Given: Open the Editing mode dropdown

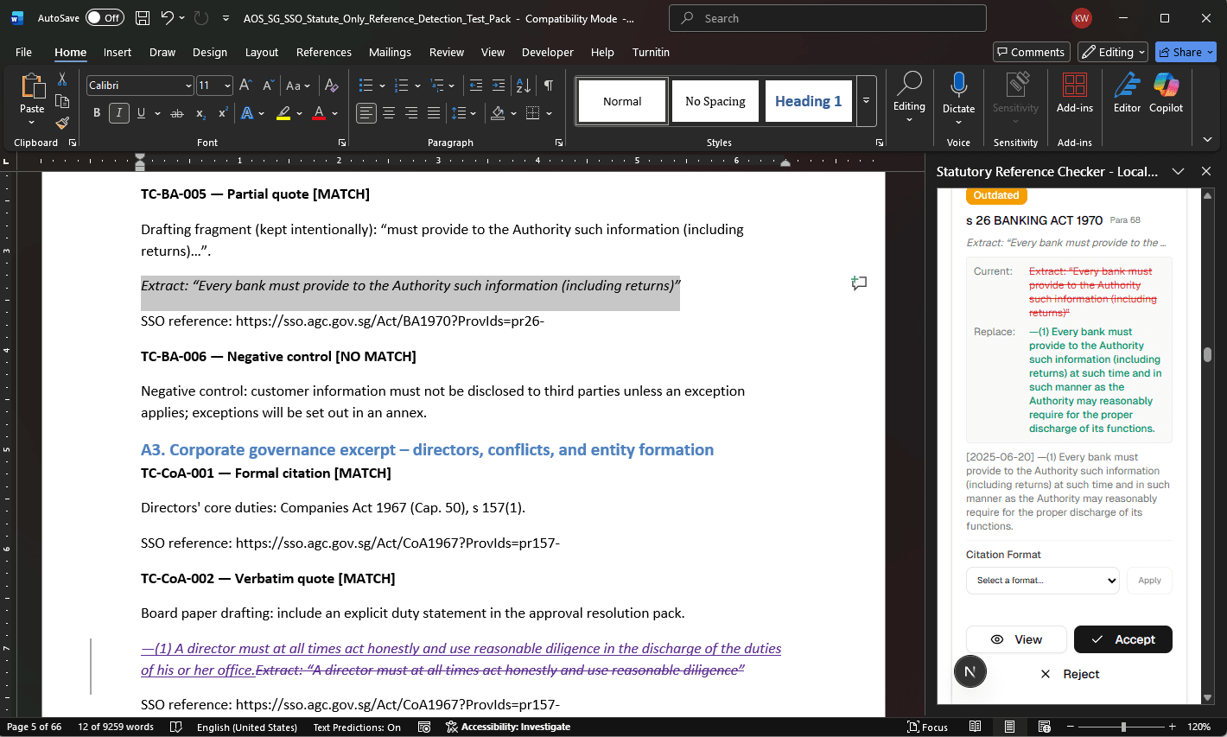Looking at the screenshot, I should click(x=1113, y=52).
